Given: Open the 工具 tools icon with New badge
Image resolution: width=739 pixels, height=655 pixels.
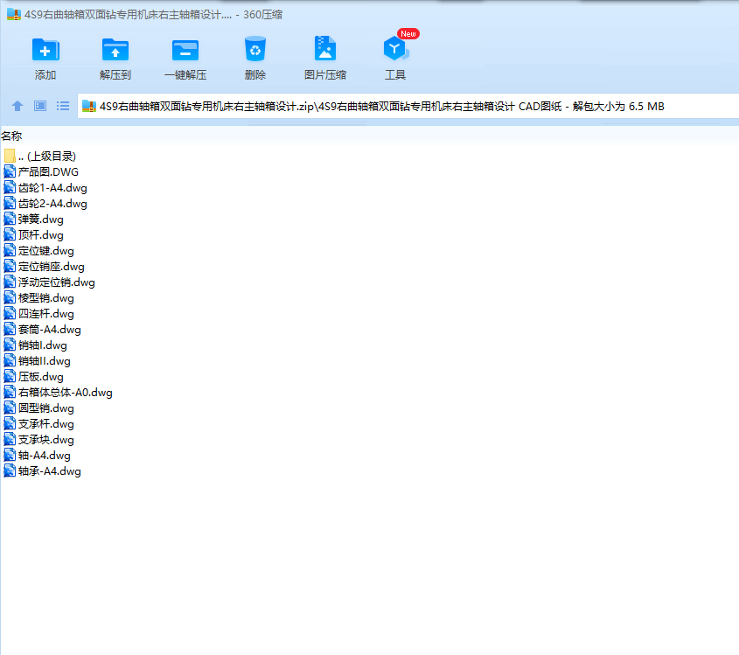Looking at the screenshot, I should pos(396,47).
